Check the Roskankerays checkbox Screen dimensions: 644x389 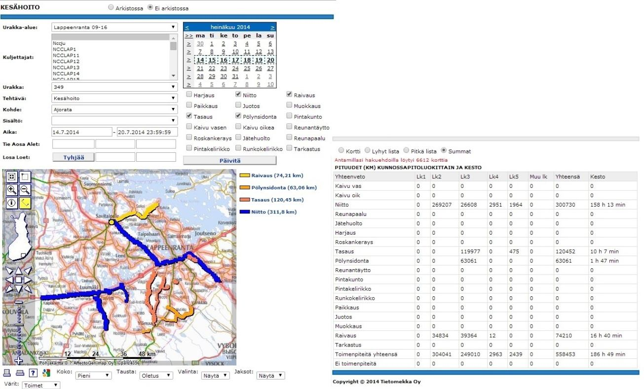189,138
